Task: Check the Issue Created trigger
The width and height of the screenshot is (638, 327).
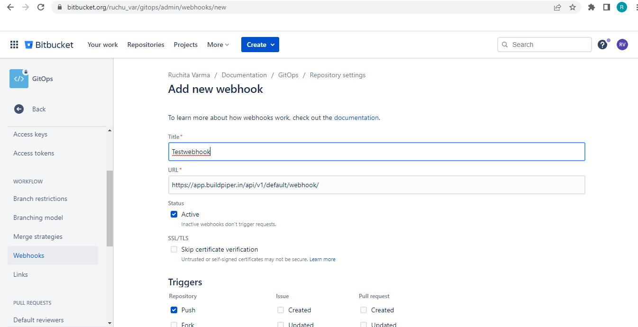Action: tap(281, 310)
